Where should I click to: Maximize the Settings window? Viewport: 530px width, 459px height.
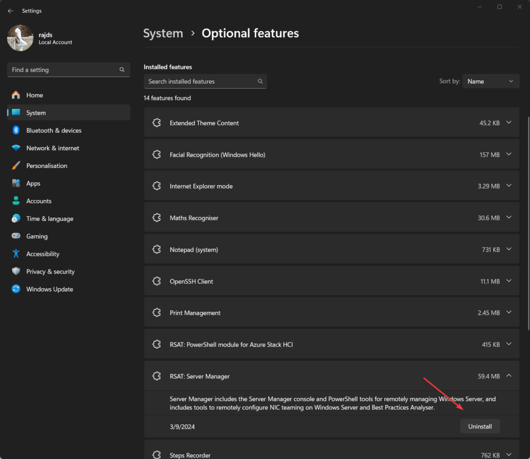499,7
